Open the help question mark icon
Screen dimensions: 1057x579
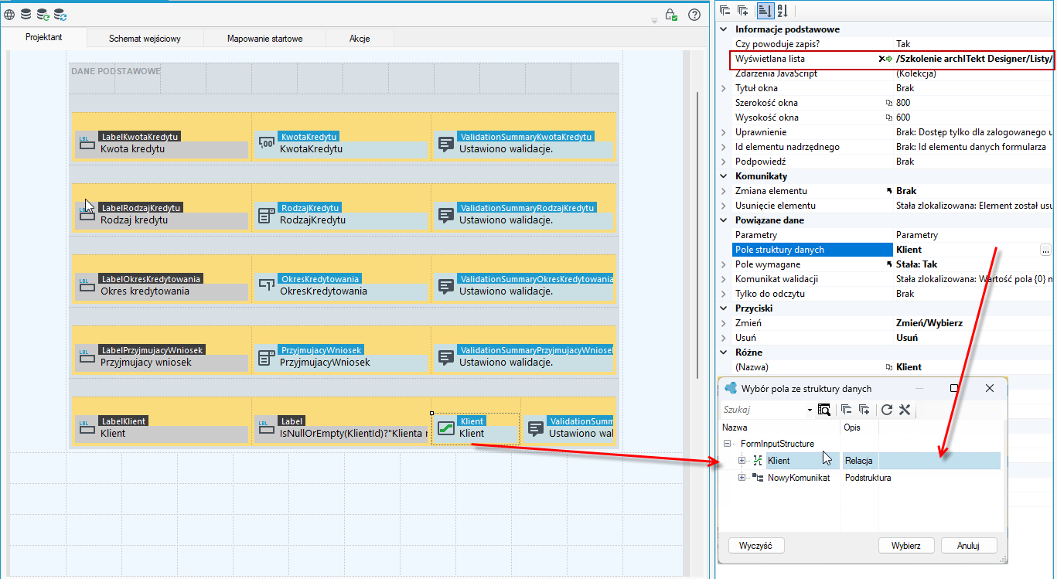tap(694, 15)
